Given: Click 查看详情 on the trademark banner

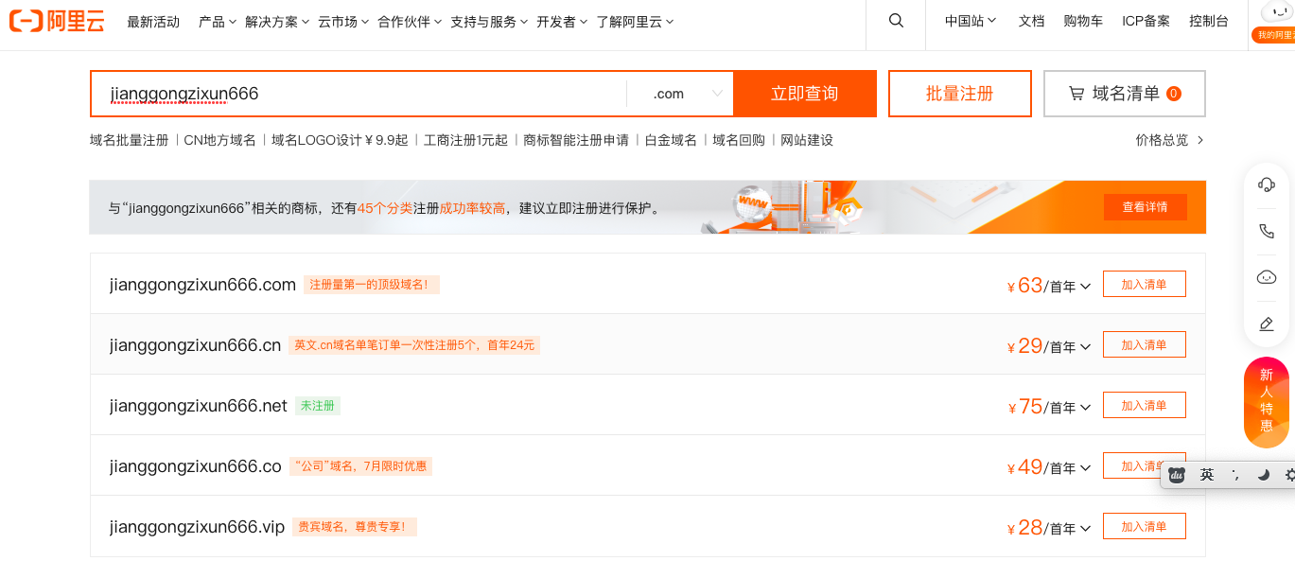Looking at the screenshot, I should 1145,207.
